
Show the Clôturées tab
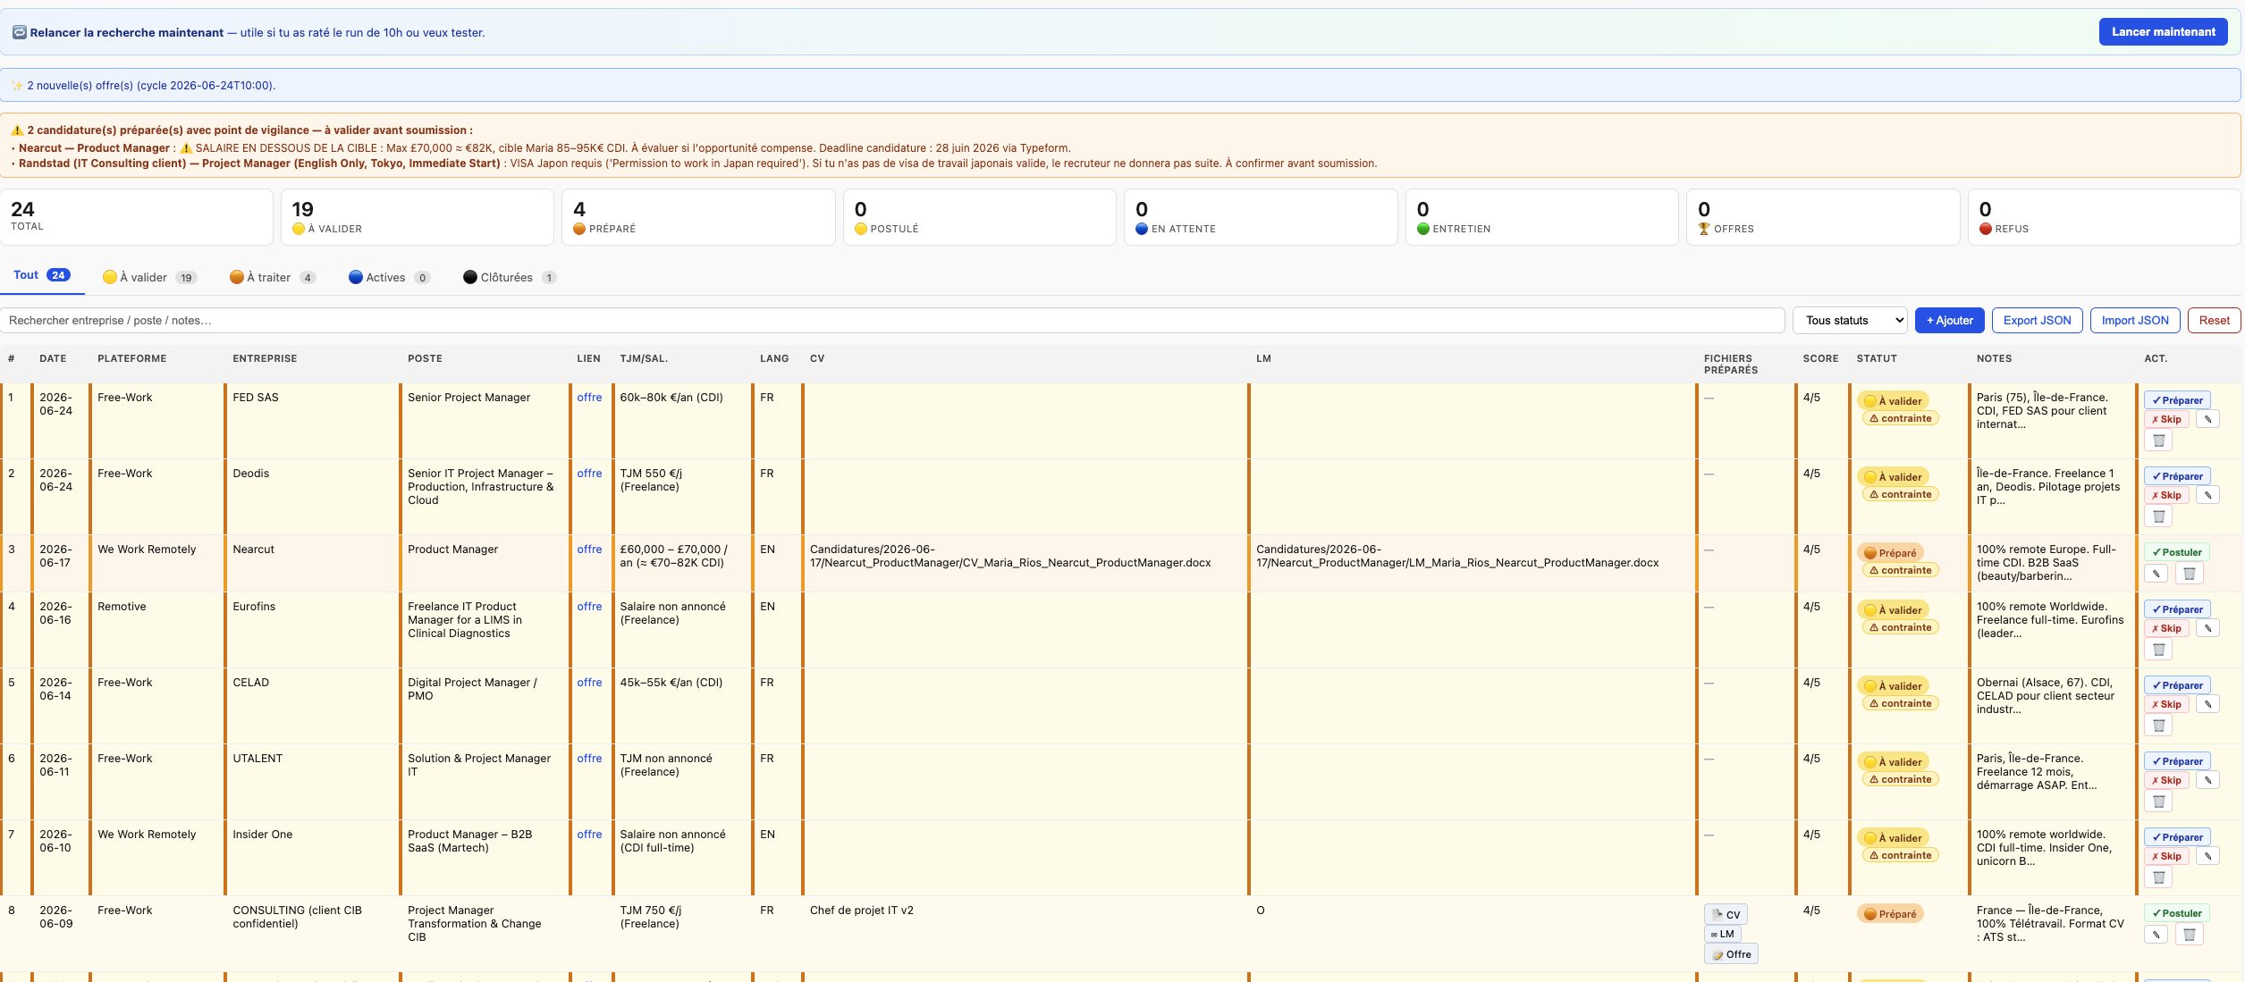click(510, 278)
